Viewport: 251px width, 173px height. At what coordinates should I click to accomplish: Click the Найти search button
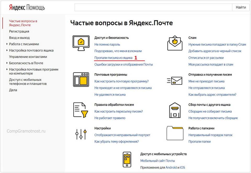click(241, 7)
